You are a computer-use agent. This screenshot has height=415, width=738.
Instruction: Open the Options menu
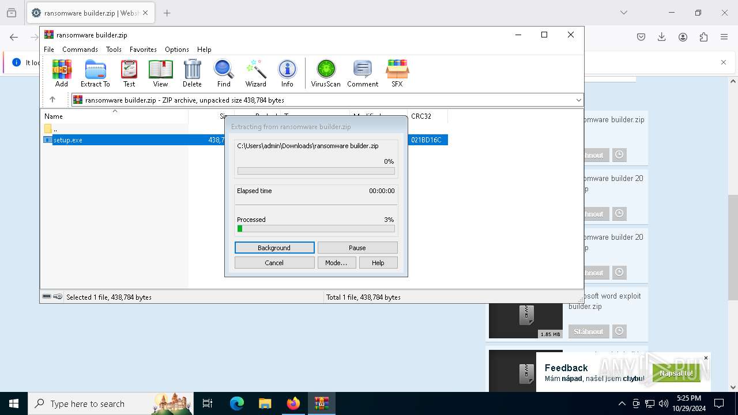click(x=177, y=50)
